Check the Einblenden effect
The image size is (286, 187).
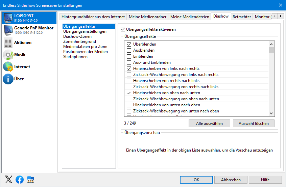pyautogui.click(x=129, y=56)
